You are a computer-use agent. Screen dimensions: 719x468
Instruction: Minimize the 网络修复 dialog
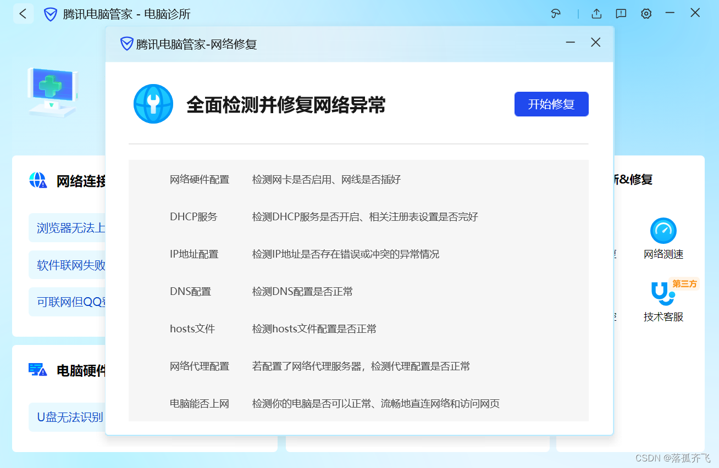tap(571, 42)
